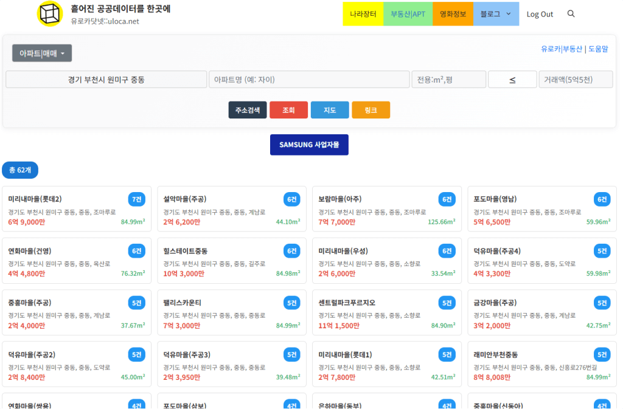
Task: Click the 5건 badge on 중흥마을(주공)
Action: [x=137, y=303]
